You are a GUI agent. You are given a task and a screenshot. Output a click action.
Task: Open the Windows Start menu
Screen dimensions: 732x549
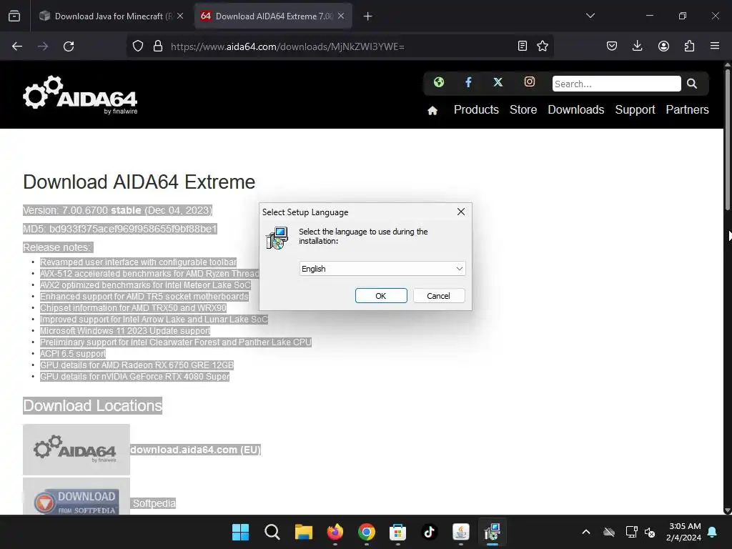240,532
